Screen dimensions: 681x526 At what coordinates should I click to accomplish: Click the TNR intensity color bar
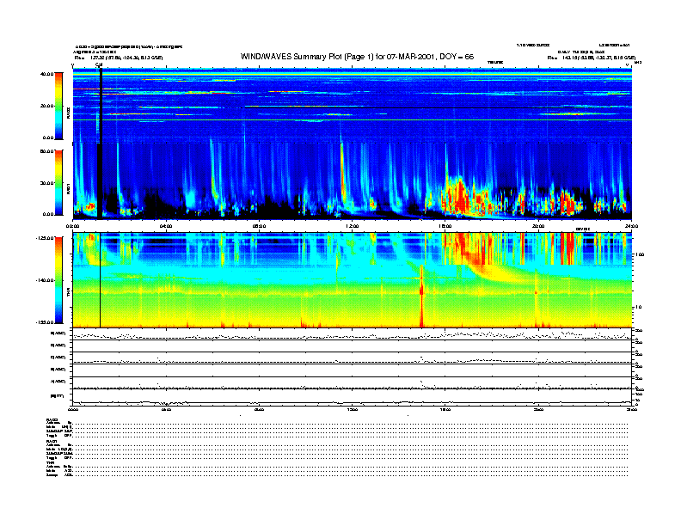click(58, 280)
